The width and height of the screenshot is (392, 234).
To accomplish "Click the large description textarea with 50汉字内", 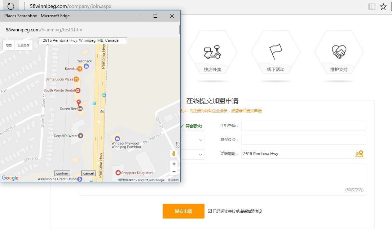I will [223, 180].
